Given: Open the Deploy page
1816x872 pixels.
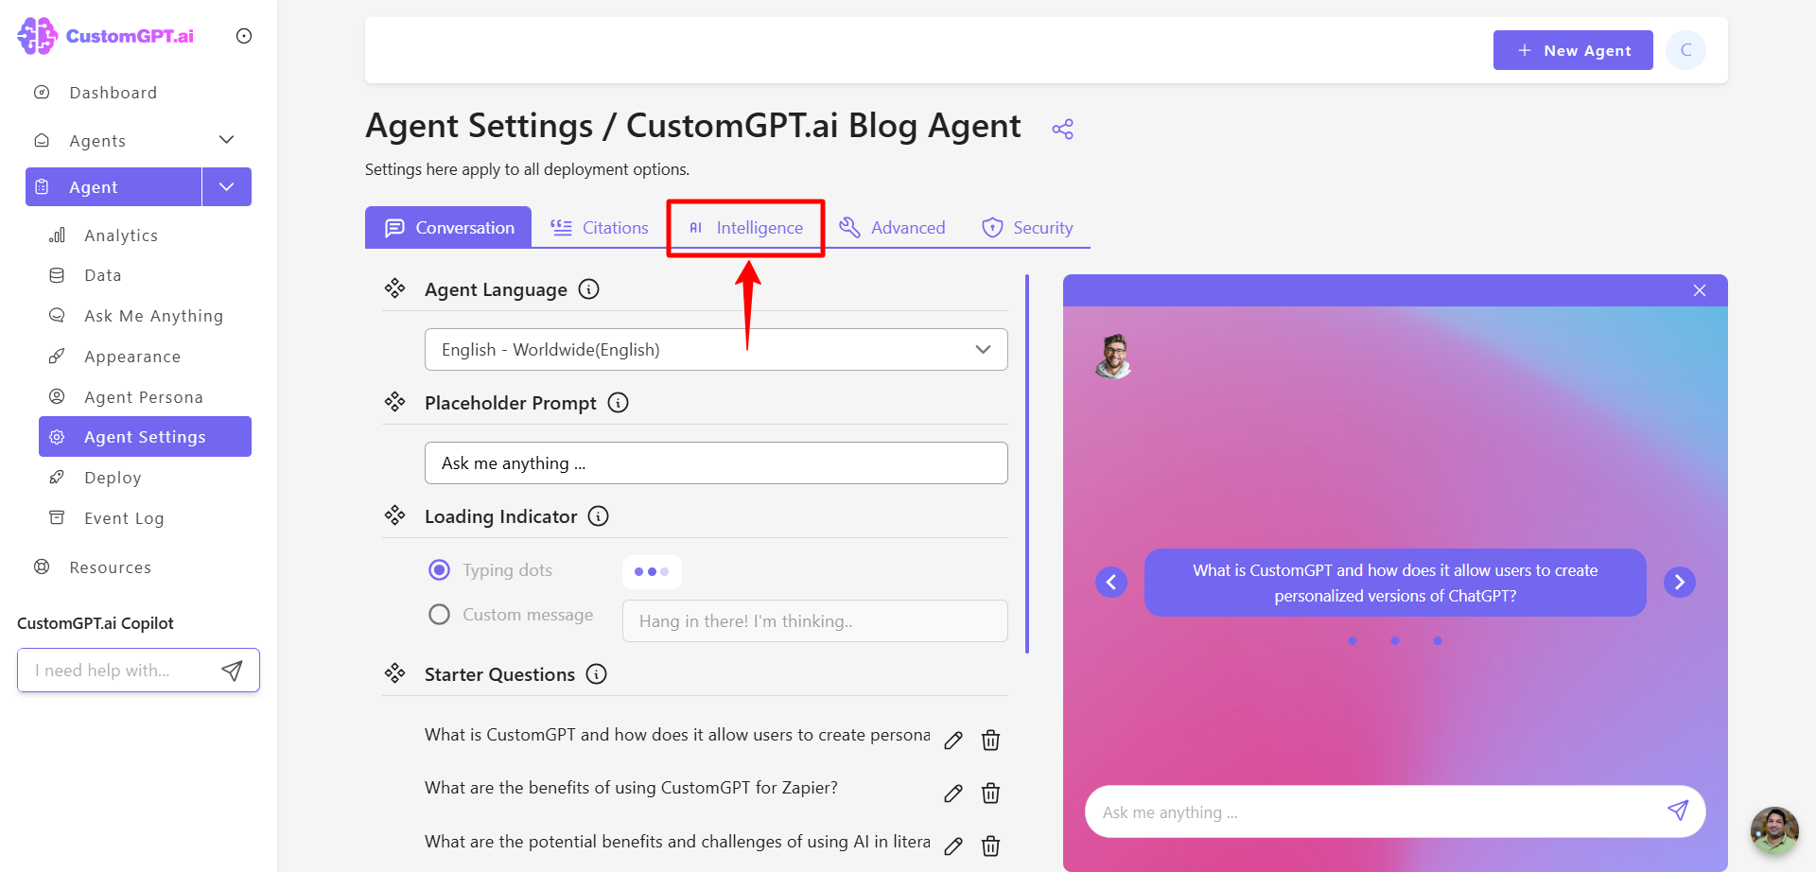Looking at the screenshot, I should [x=113, y=478].
